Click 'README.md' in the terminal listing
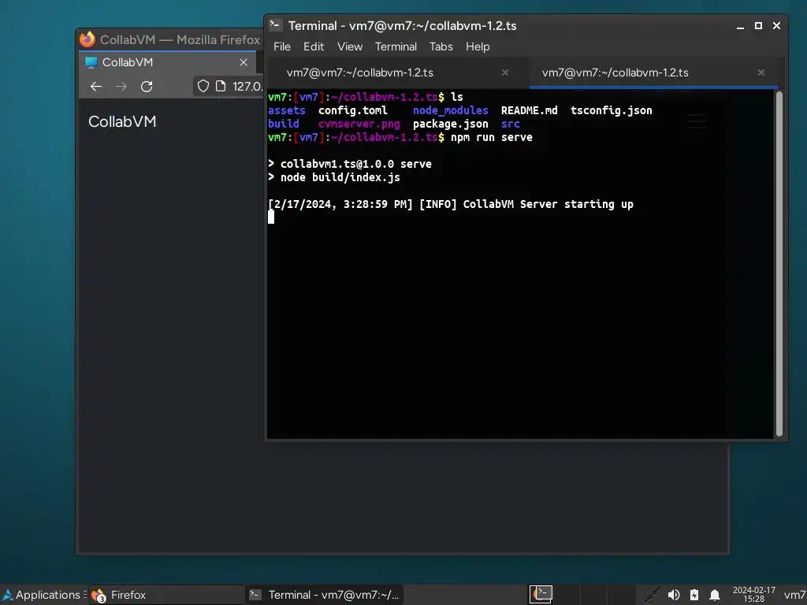Viewport: 807px width, 605px height. click(529, 110)
